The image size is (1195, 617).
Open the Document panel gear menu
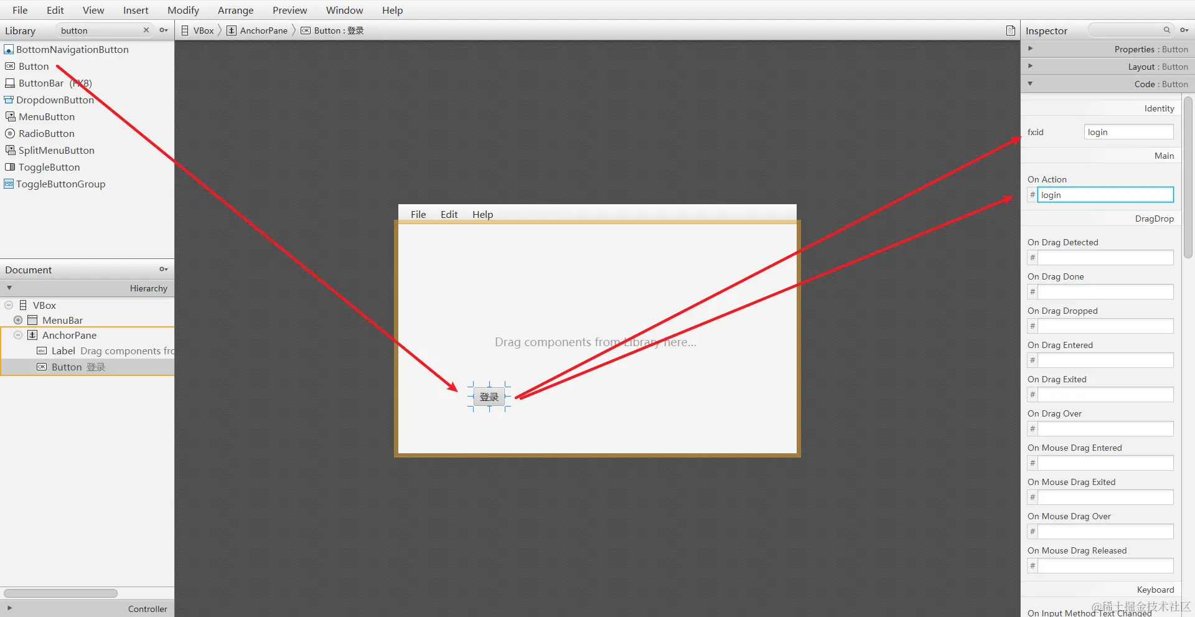[163, 269]
